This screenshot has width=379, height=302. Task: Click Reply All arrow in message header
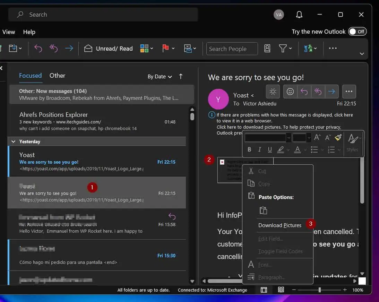318,92
